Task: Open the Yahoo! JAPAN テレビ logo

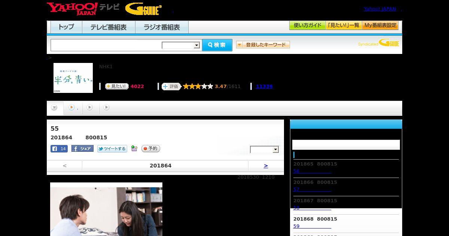Action: point(83,9)
